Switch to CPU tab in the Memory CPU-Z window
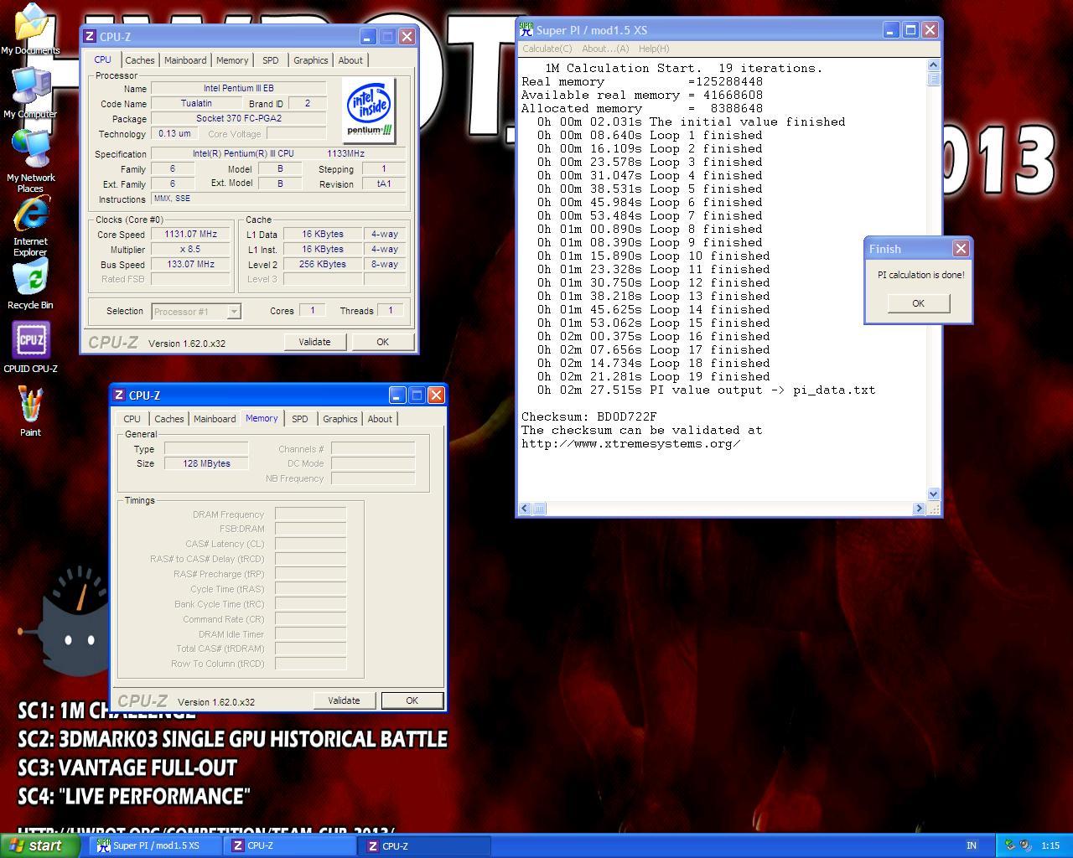1073x858 pixels. point(132,419)
